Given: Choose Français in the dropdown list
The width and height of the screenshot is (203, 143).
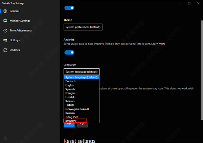Looking at the screenshot, I should [82, 93].
